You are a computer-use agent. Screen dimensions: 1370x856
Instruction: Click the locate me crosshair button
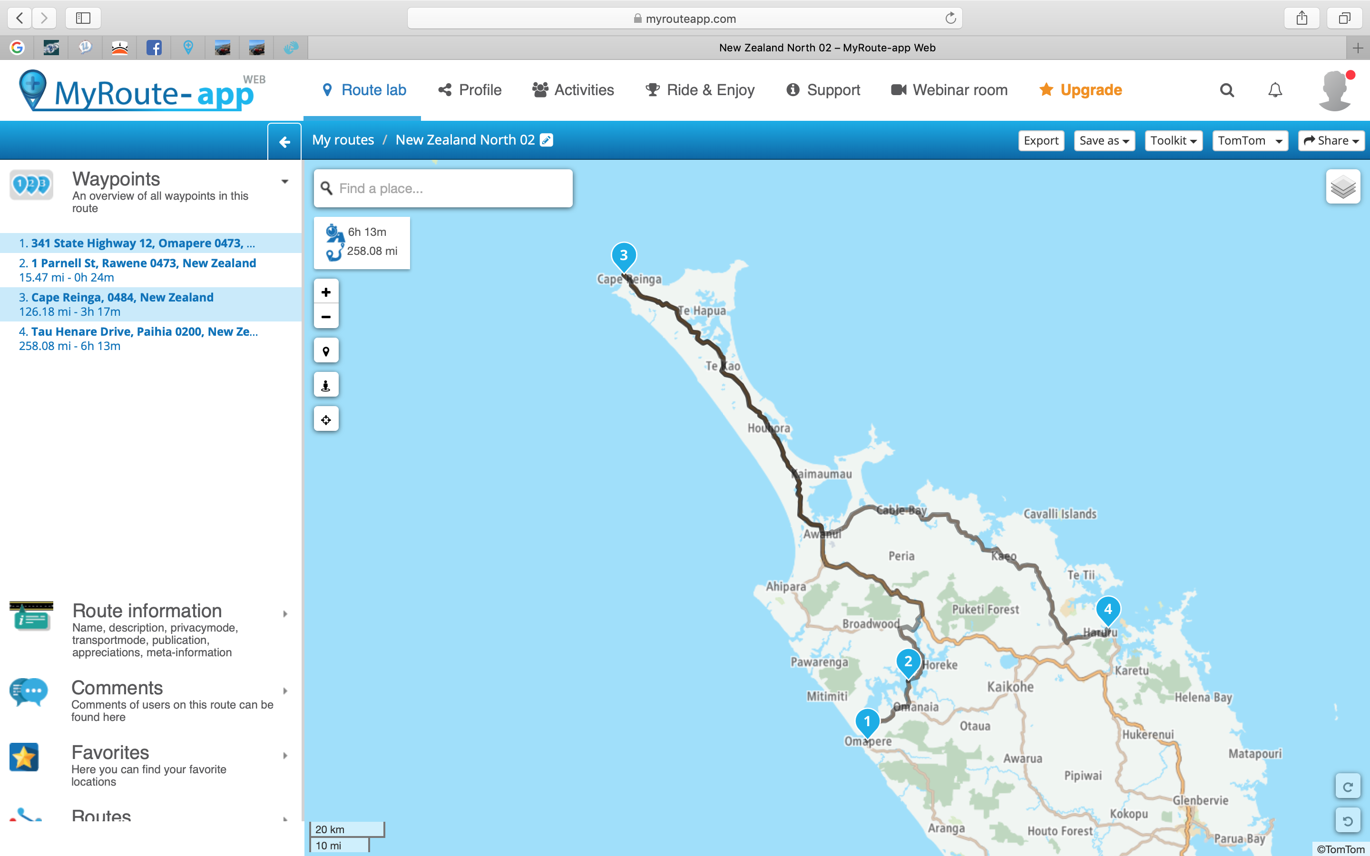(326, 419)
